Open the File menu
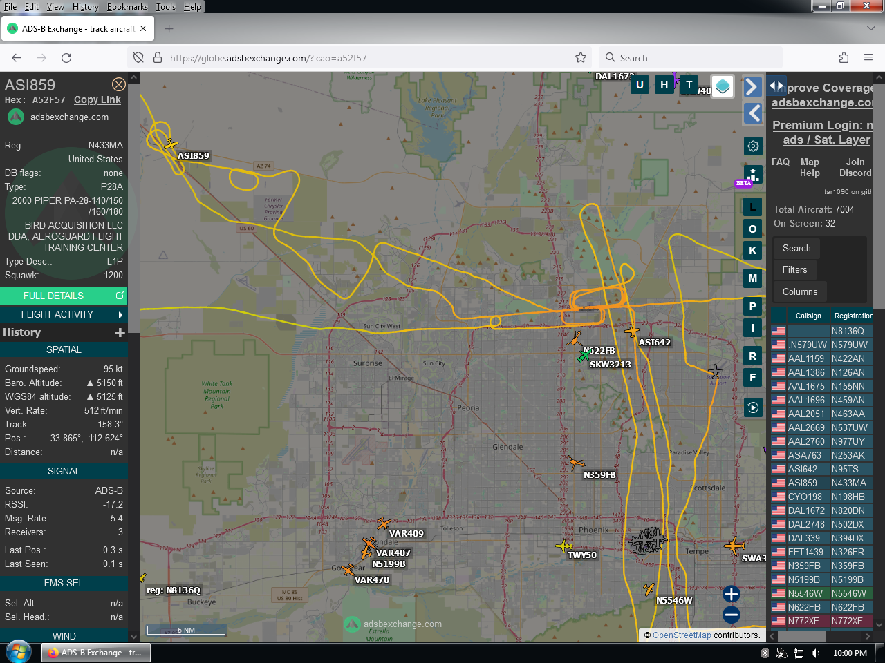Screen dimensions: 885x663 tap(10, 7)
